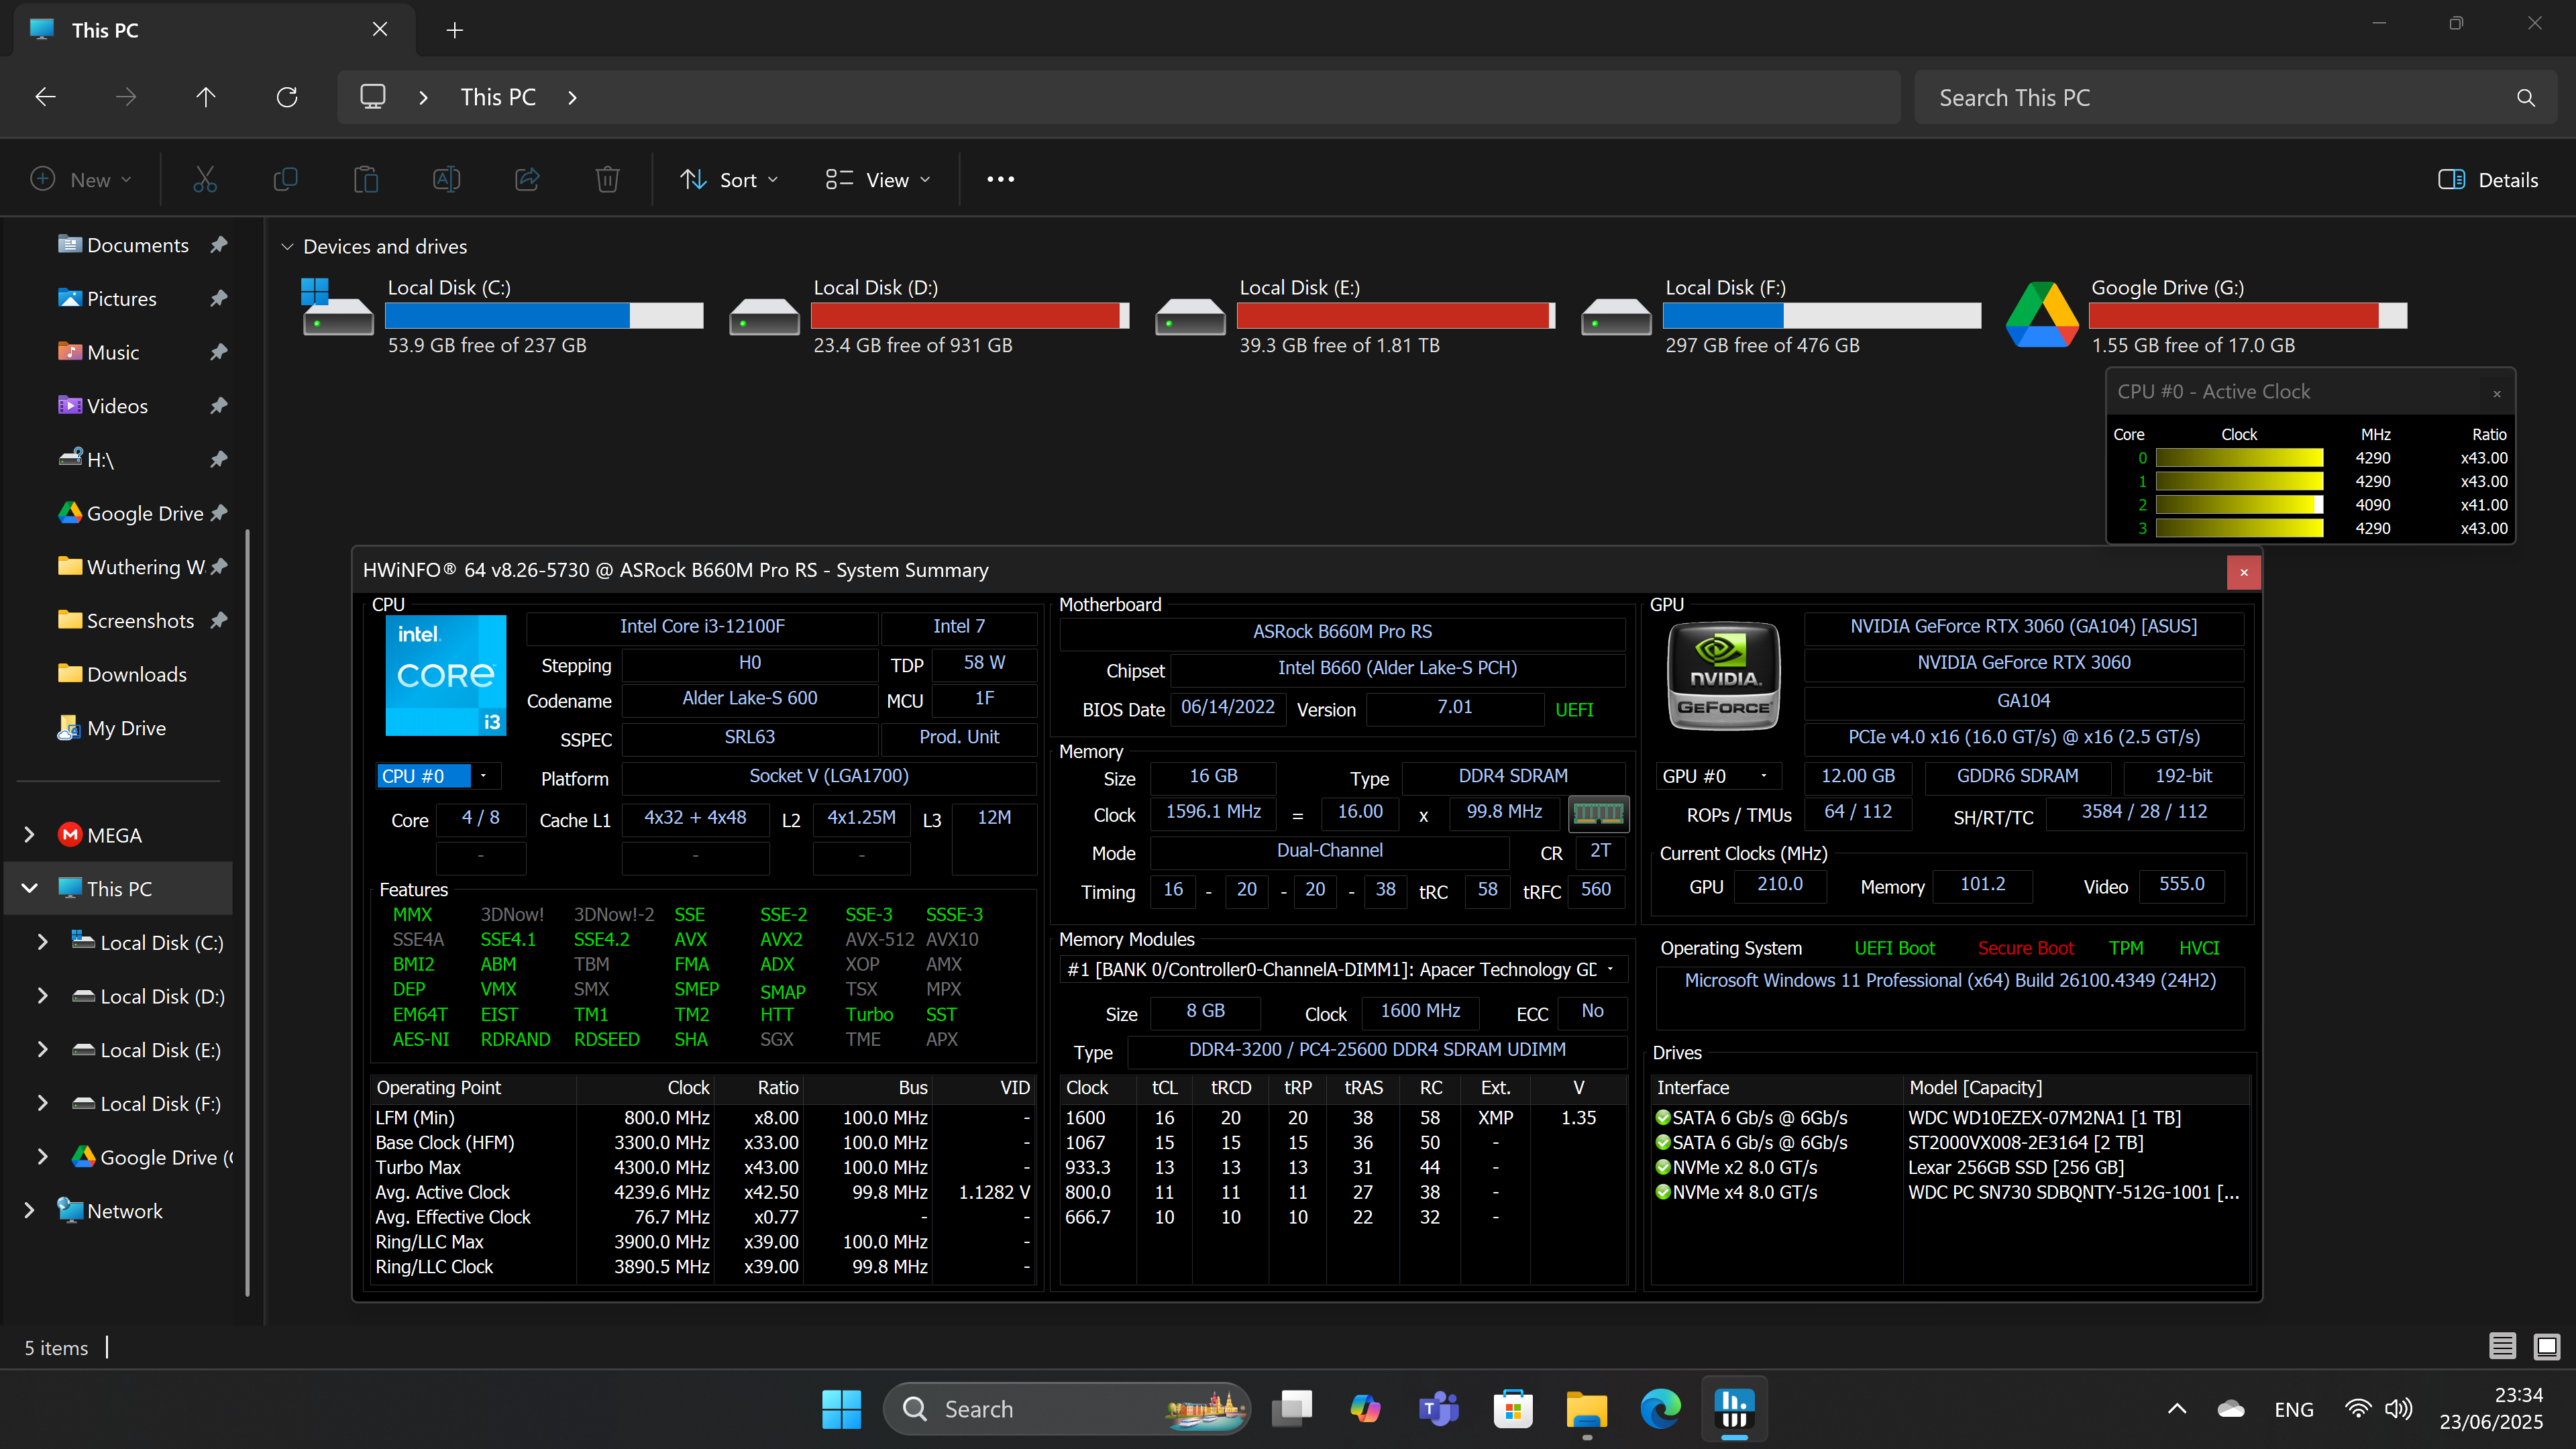The image size is (2576, 1449).
Task: Open Windows Start menu
Action: [x=841, y=1409]
